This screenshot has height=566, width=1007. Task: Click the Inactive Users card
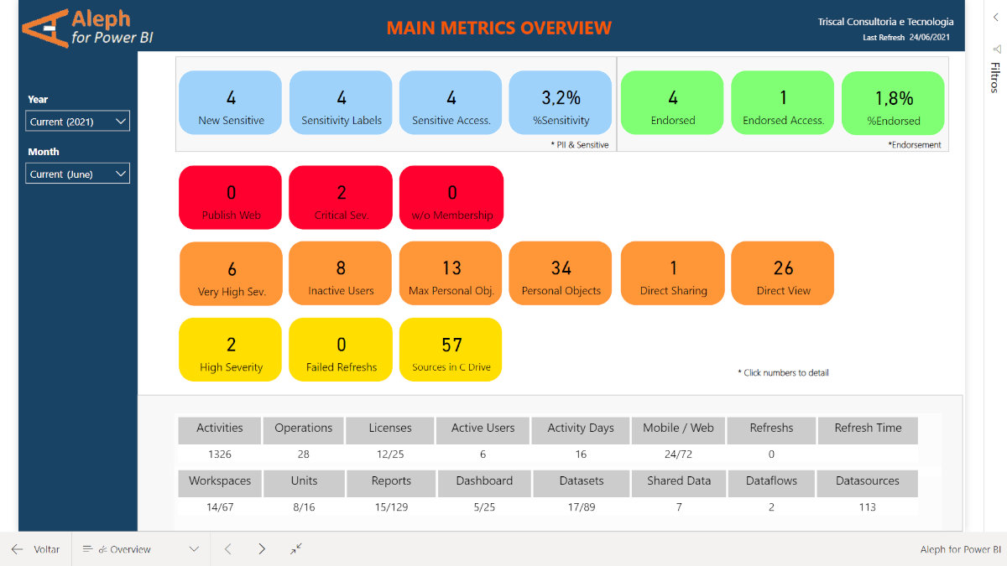341,273
